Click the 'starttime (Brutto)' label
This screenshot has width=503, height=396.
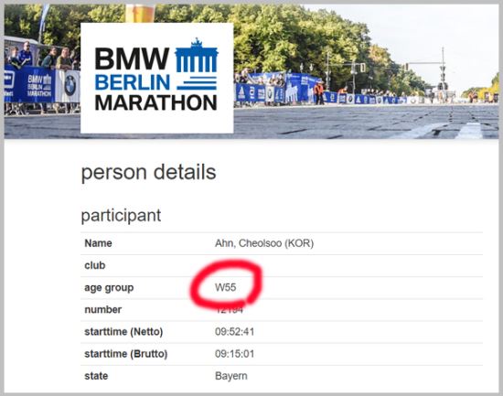click(x=126, y=354)
